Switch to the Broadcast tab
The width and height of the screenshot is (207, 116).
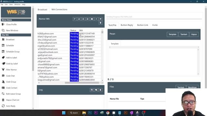[42, 10]
